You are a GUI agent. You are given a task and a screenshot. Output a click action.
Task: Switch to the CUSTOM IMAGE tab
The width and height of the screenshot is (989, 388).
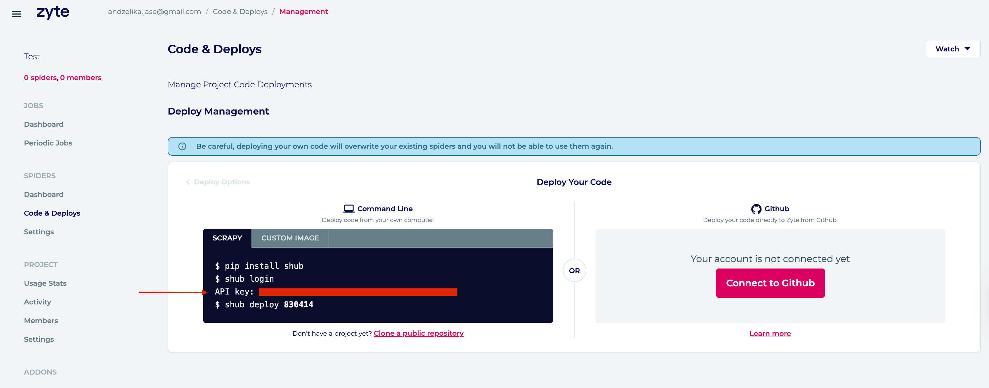[290, 238]
